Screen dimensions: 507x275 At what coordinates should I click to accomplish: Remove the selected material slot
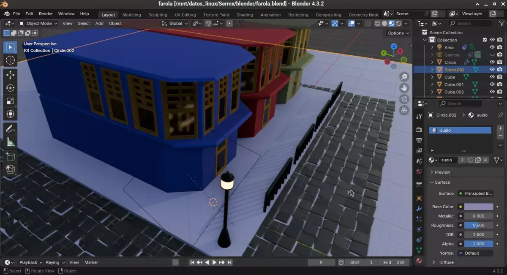click(500, 136)
